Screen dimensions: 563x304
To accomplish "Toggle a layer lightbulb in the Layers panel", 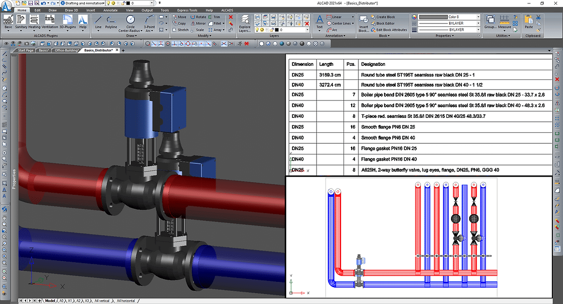I will tap(257, 29).
